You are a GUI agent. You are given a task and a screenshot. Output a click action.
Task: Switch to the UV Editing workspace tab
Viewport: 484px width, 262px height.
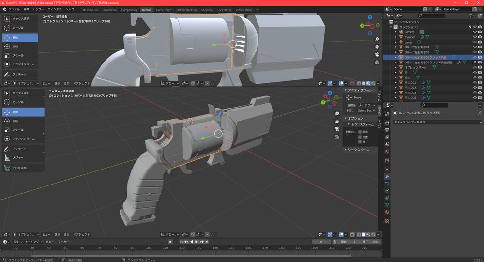[x=224, y=10]
